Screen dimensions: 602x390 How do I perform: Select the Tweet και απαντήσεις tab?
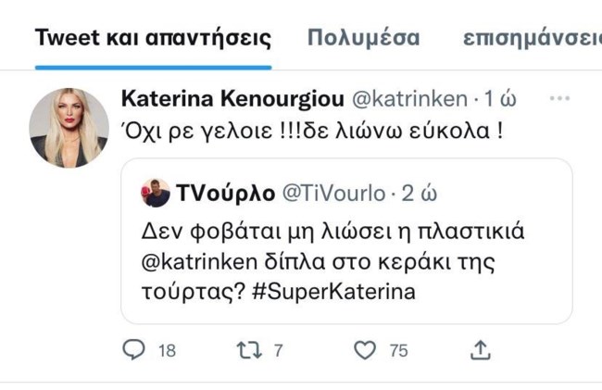point(153,38)
